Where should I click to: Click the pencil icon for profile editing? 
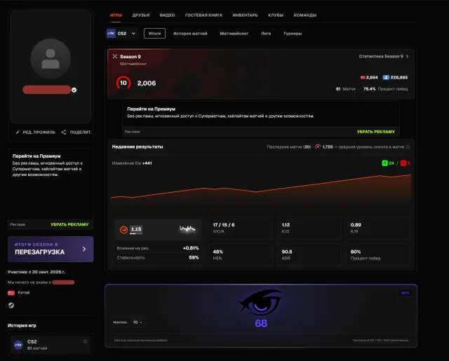pos(18,132)
